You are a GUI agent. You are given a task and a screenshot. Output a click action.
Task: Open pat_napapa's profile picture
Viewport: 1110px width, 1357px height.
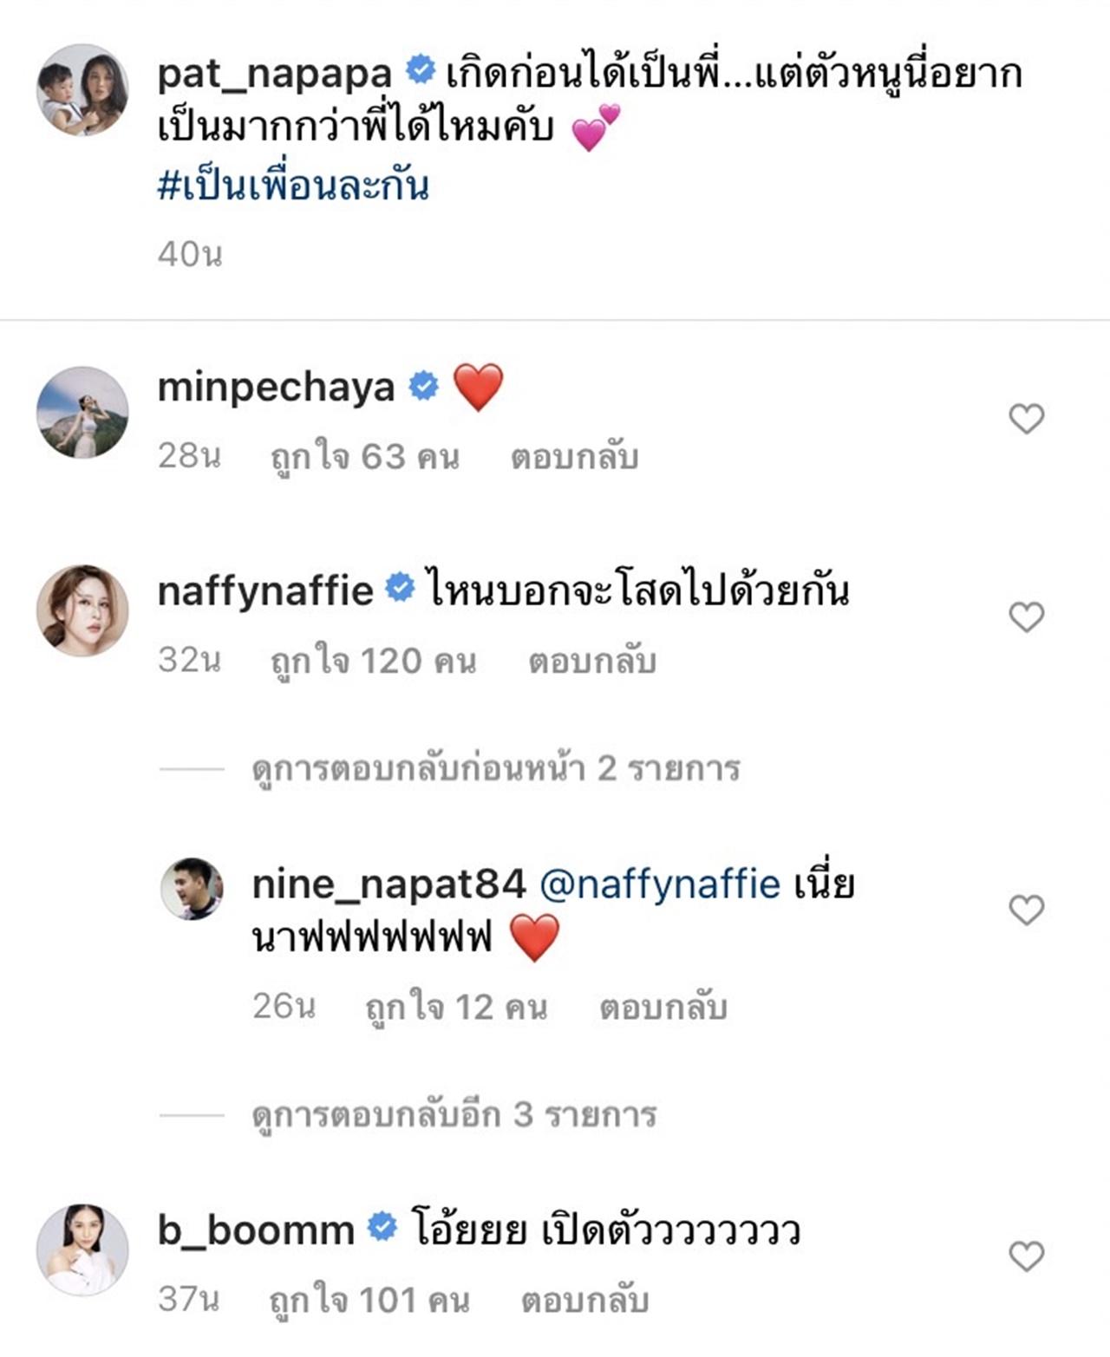click(x=82, y=90)
